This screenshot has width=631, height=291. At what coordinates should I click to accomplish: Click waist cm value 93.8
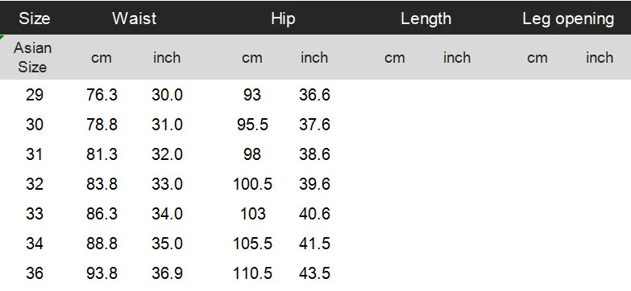point(102,273)
